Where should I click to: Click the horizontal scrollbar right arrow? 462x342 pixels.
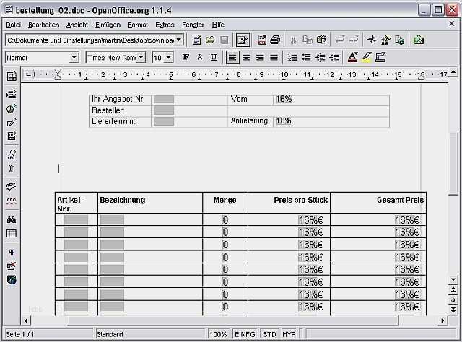(x=443, y=320)
